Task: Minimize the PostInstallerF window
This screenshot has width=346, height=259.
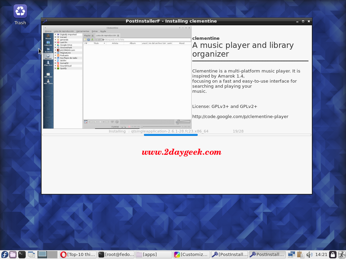Action: (297, 21)
